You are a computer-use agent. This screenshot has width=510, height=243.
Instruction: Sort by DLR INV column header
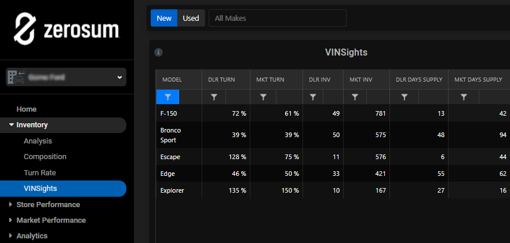pyautogui.click(x=323, y=80)
